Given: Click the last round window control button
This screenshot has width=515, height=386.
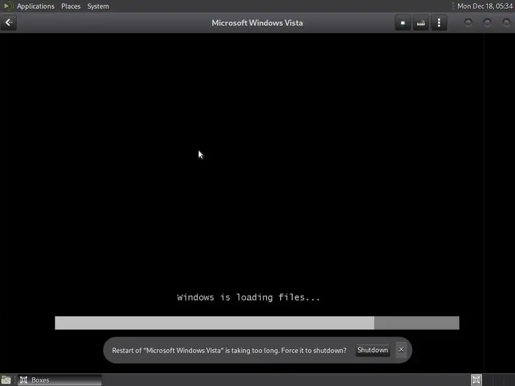Looking at the screenshot, I should point(506,22).
